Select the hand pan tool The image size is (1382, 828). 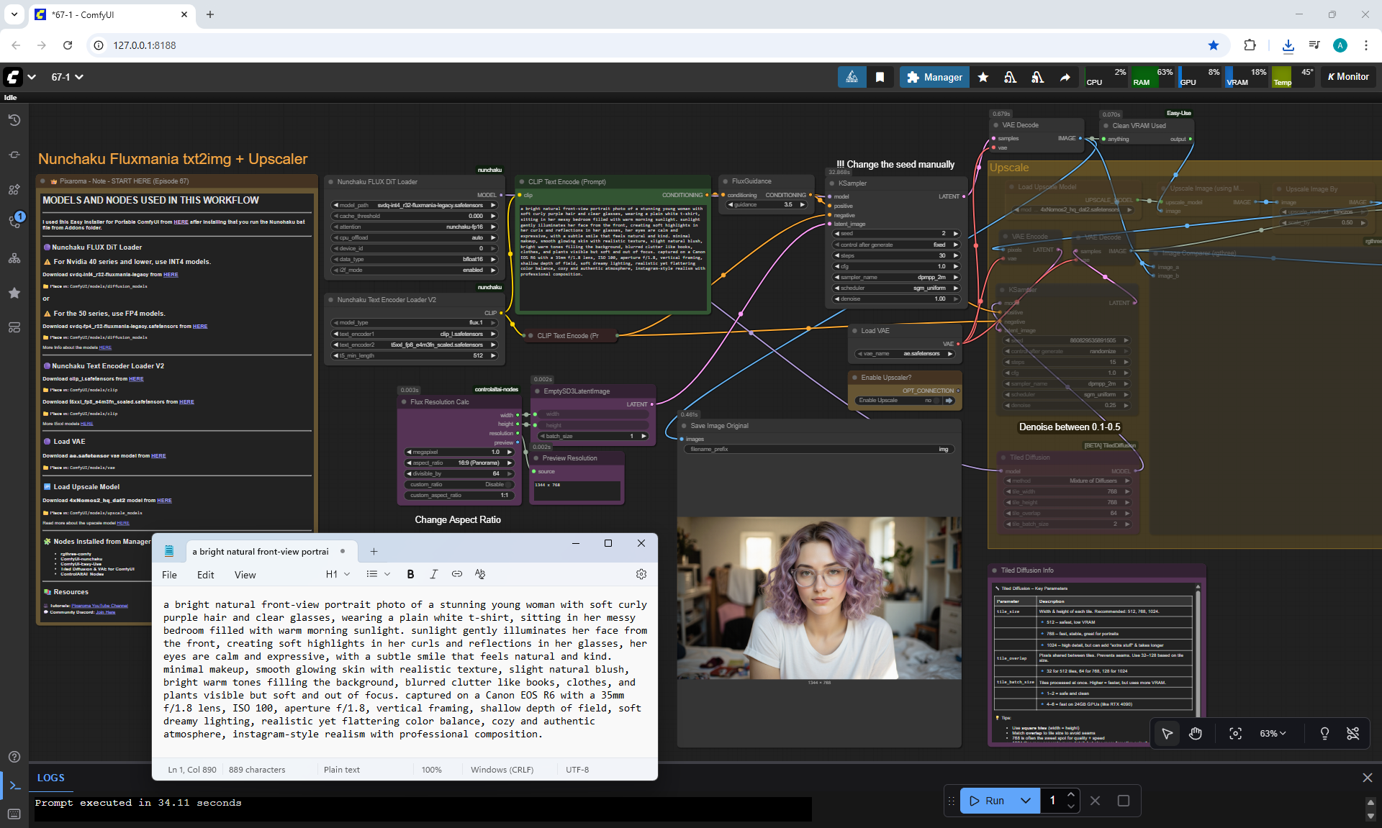coord(1196,734)
